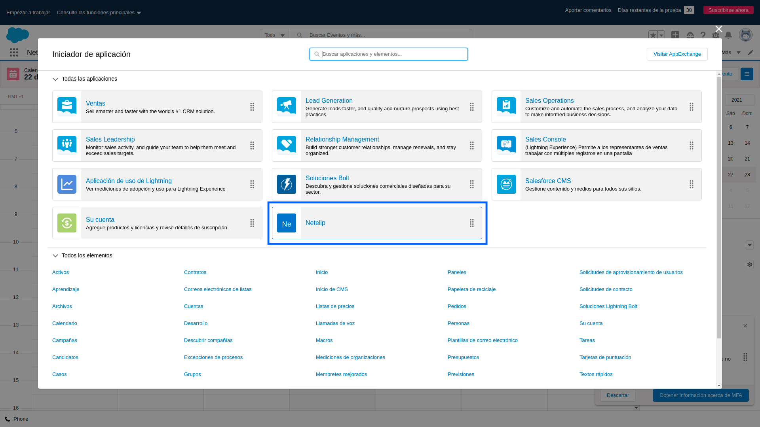Click the Lightning usage chart icon
Viewport: 760px width, 427px height.
point(67,184)
